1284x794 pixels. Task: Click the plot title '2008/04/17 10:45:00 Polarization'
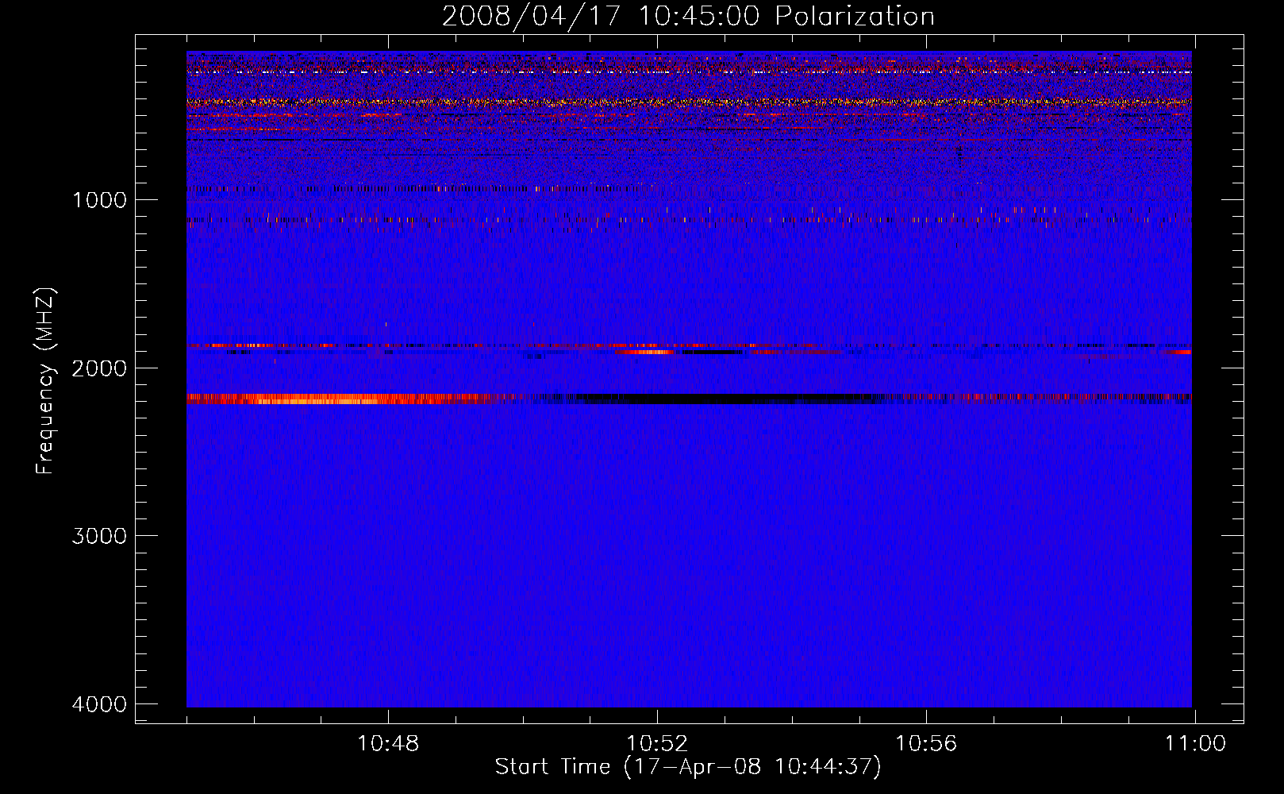(x=688, y=16)
